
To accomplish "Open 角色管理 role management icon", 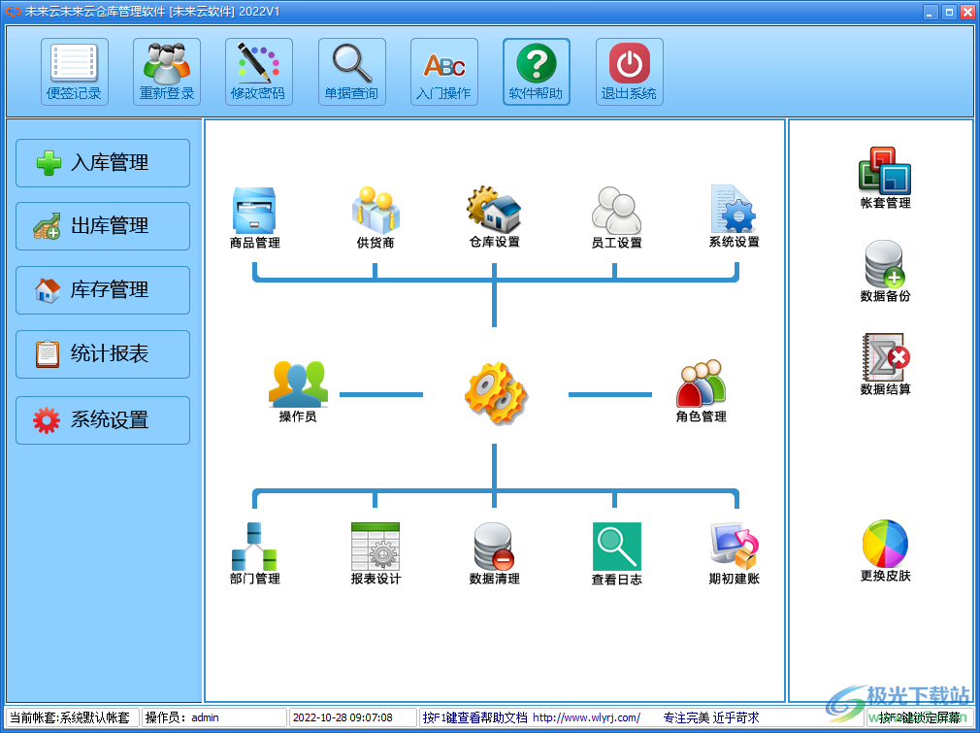I will (701, 391).
